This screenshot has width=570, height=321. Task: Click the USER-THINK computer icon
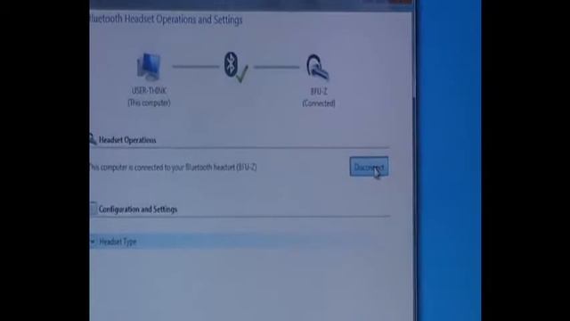(149, 67)
